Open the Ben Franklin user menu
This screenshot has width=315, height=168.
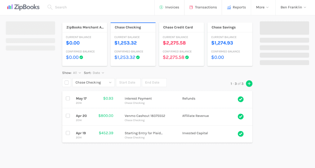[x=293, y=7]
